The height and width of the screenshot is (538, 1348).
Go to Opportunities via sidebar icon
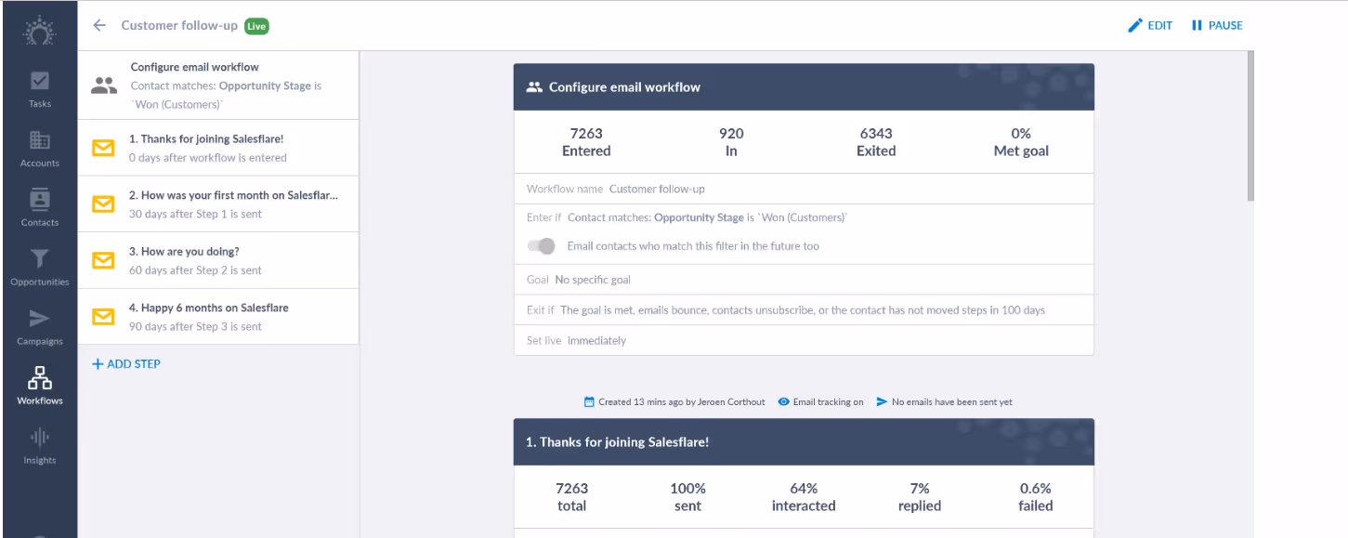(39, 267)
